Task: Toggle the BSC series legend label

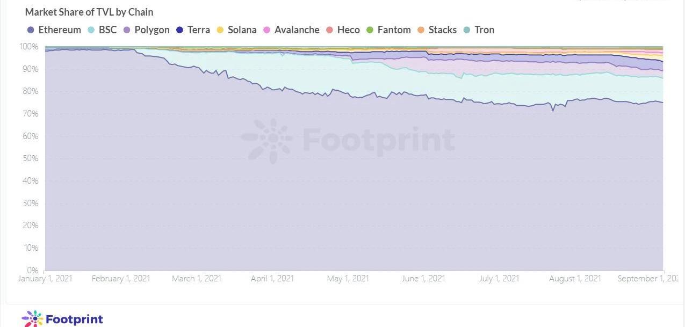Action: click(107, 30)
